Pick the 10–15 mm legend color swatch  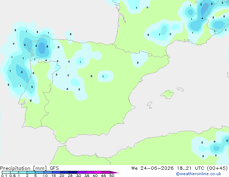point(48,172)
